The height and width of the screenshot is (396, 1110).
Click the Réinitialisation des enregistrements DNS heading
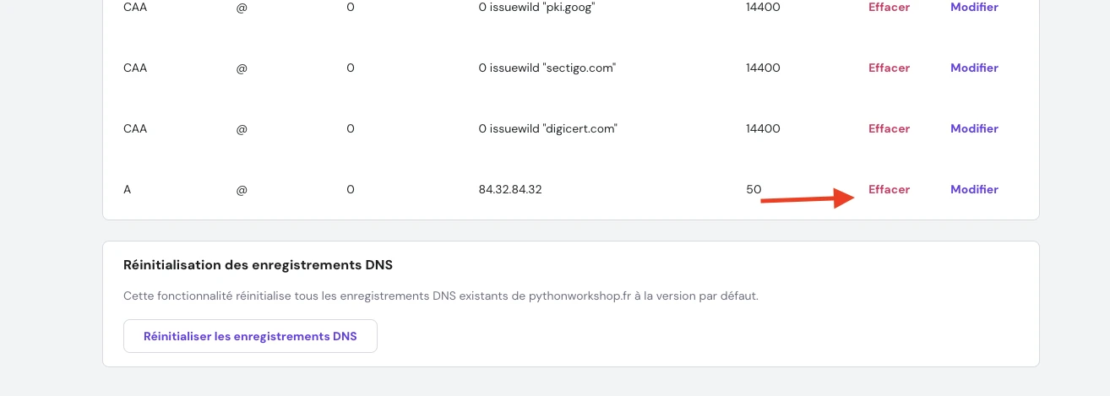tap(258, 265)
